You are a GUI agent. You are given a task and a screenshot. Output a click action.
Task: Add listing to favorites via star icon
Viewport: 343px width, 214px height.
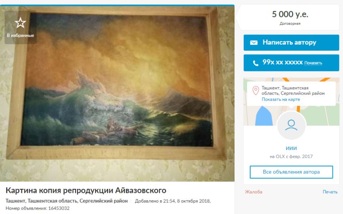coord(20,23)
